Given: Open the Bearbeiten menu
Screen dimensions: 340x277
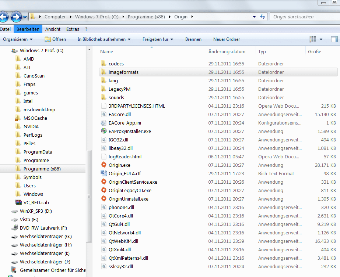Looking at the screenshot, I should pos(28,29).
